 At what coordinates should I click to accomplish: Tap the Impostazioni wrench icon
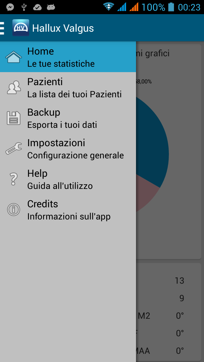(14, 148)
